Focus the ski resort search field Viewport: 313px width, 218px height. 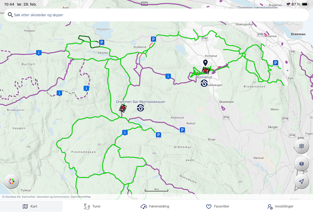159,15
